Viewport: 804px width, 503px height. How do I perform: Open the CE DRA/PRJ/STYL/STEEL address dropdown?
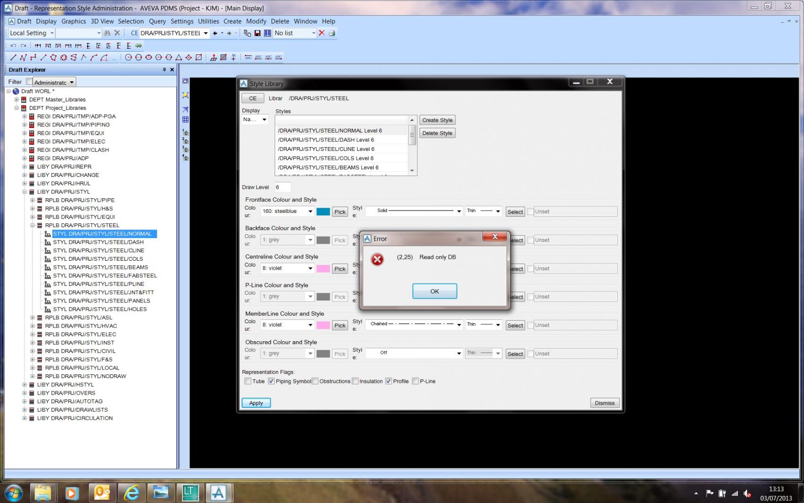pyautogui.click(x=206, y=33)
